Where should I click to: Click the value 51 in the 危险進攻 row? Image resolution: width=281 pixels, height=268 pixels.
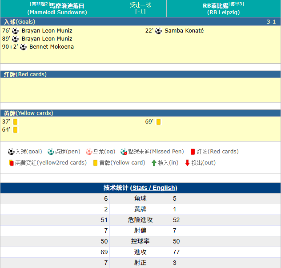coord(104,220)
